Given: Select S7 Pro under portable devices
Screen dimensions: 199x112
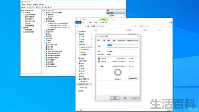Looking at the screenshot, I should 52,17.
